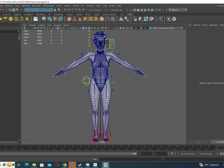The image size is (224, 168).
Task: Click the exposure 0.00 value field
Action: point(136,28)
